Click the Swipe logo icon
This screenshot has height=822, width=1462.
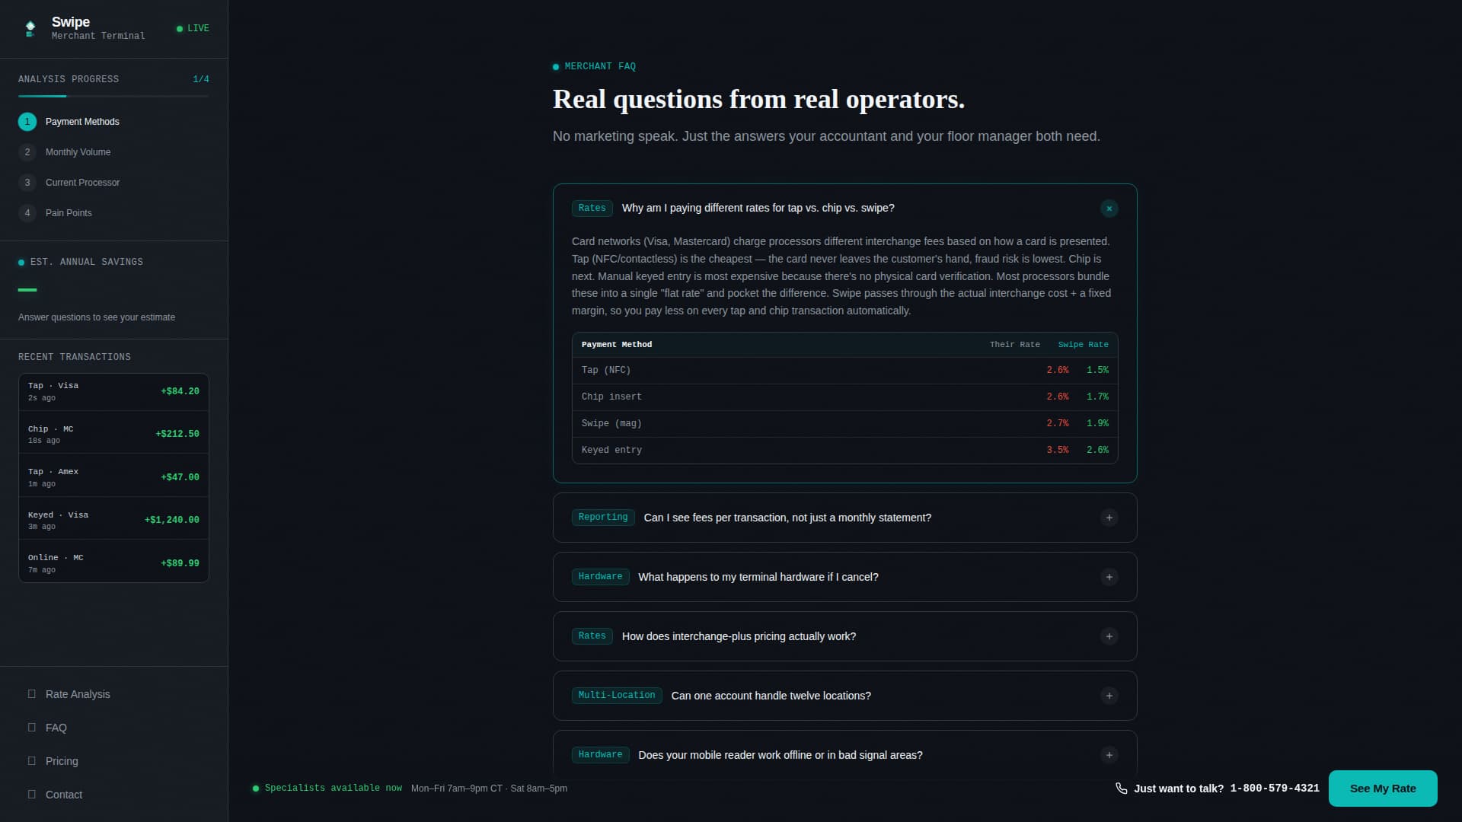tap(30, 29)
